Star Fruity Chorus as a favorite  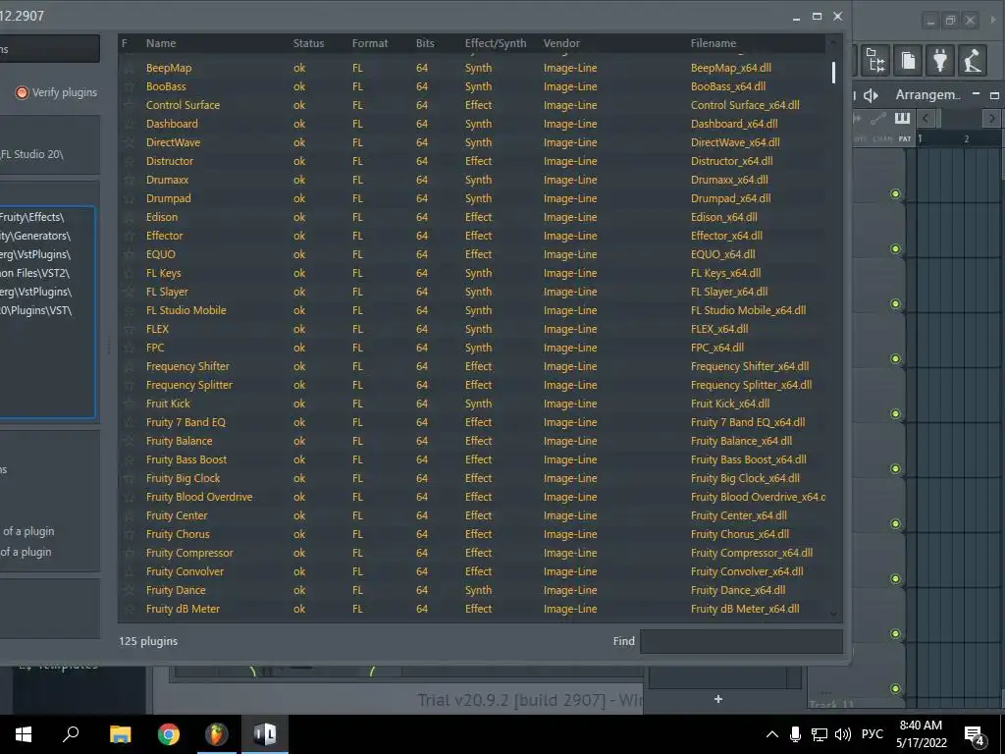tap(129, 534)
